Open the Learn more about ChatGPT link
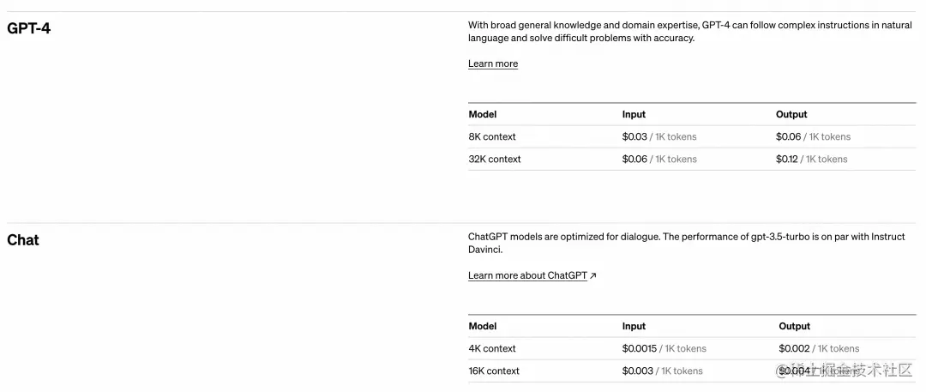Viewport: 926px width, 392px height. (527, 275)
